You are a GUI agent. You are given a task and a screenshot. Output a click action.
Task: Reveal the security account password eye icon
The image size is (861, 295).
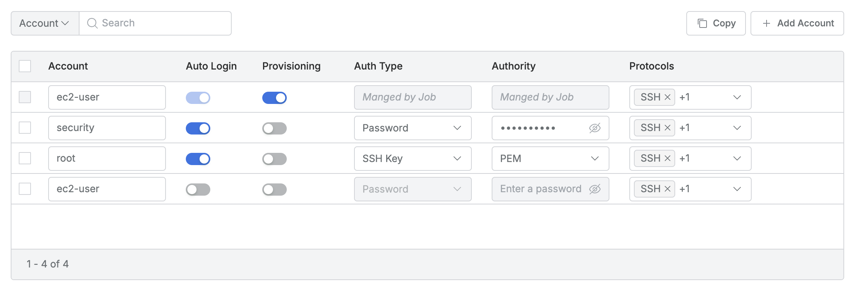pyautogui.click(x=595, y=128)
